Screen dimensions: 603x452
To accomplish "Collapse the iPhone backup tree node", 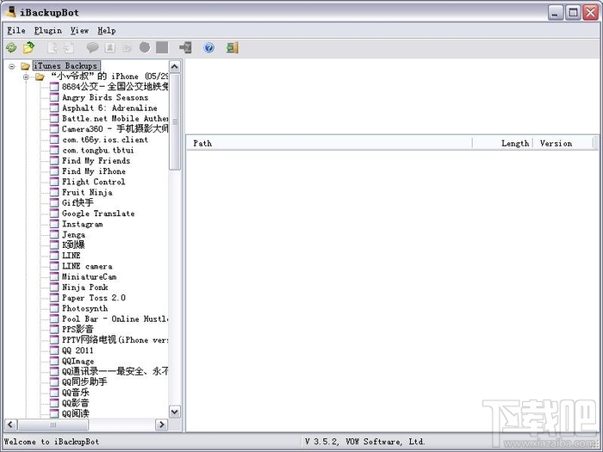I will coord(26,77).
